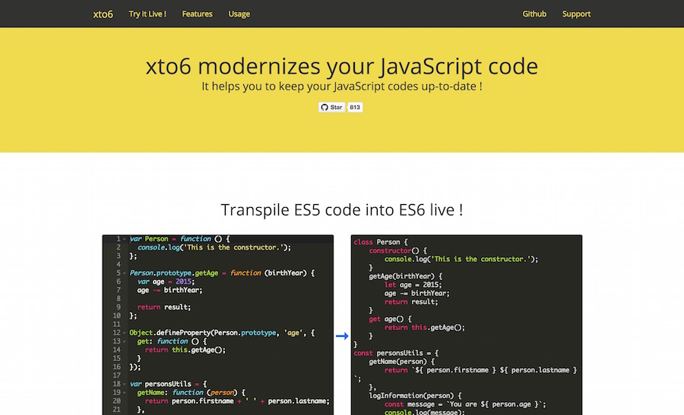The width and height of the screenshot is (684, 415).
Task: Place cursor in the ES5 input editor
Action: [218, 325]
